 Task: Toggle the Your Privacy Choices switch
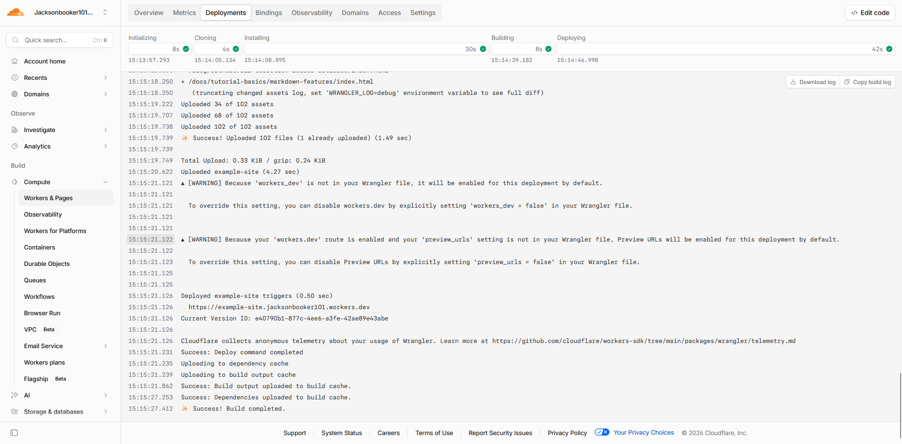[602, 432]
